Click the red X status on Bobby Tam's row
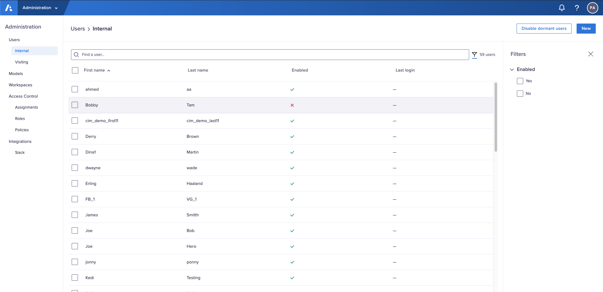 tap(292, 105)
